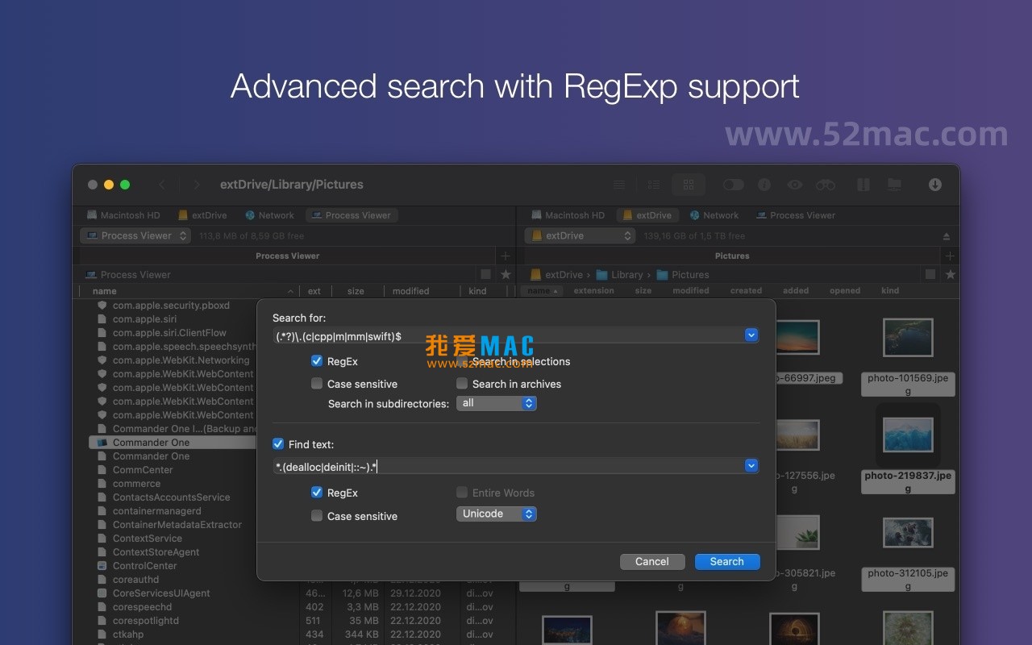Open network connections via toolbar icon
This screenshot has width=1032, height=645.
893,184
